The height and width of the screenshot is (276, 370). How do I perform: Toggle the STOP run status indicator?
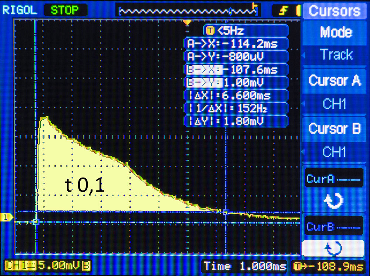pyautogui.click(x=65, y=10)
